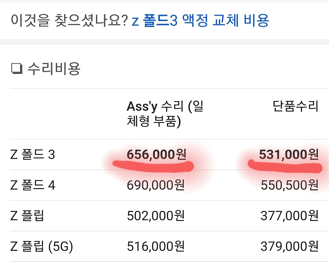The width and height of the screenshot is (329, 262).
Task: Open the 'z 폴드3 액정 교체 비용' suggestion link
Action: 200,21
